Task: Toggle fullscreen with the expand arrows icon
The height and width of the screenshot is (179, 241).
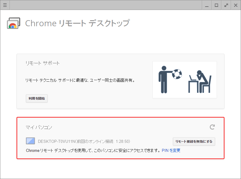Action: 226,5
